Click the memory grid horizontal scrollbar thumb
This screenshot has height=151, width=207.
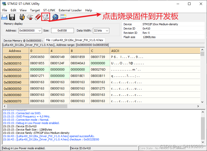37,106
